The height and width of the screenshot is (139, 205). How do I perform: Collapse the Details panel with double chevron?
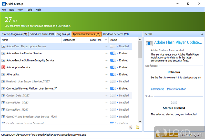[x=202, y=34]
